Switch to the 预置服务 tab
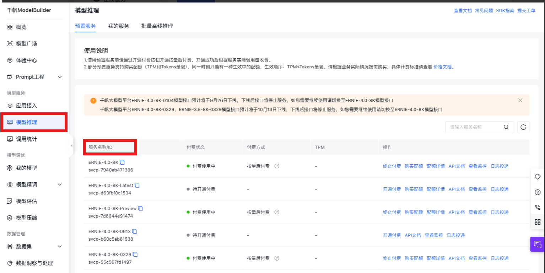545x273 pixels. (85, 26)
